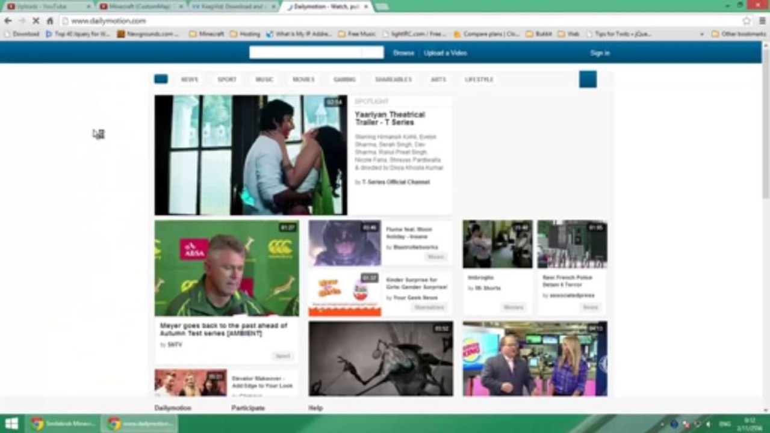Screen dimensions: 770x433
Task: Click Sign in on Dailymotion header
Action: 600,53
